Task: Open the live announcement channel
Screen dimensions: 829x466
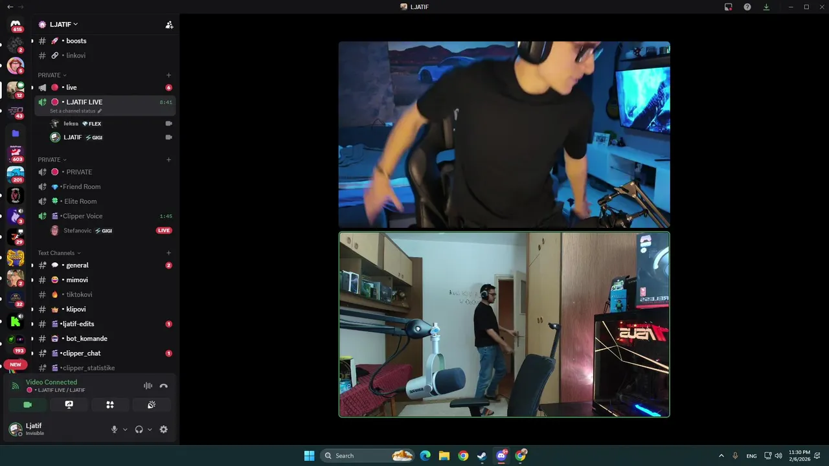Action: pos(105,87)
